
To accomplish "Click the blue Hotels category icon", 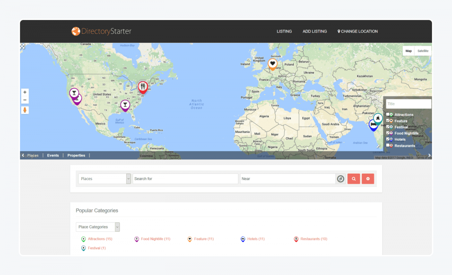I will 243,239.
